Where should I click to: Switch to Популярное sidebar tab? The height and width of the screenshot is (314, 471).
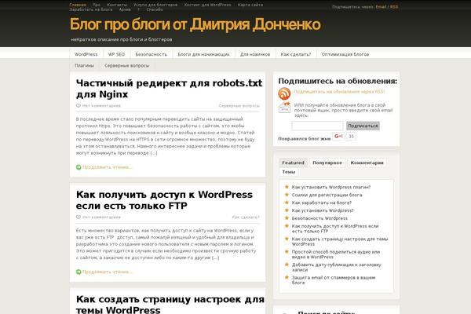[x=327, y=162]
